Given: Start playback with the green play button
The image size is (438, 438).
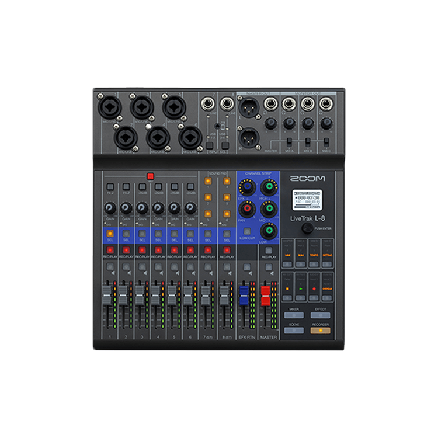Looking at the screenshot, I should coord(301,297).
